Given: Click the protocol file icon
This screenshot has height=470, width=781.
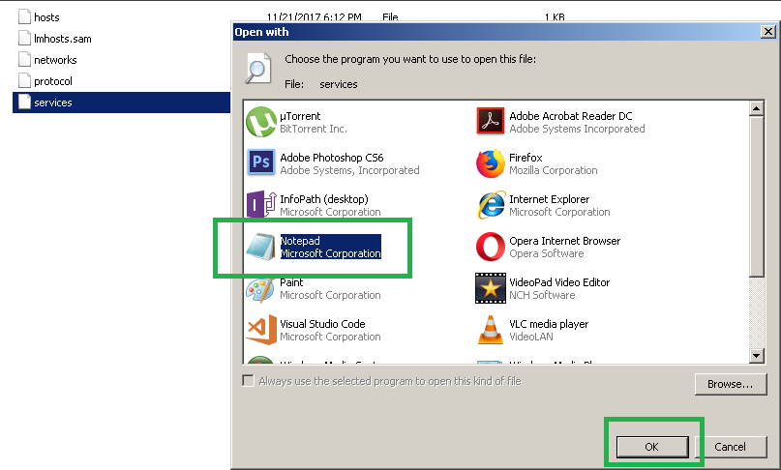Looking at the screenshot, I should click(24, 80).
